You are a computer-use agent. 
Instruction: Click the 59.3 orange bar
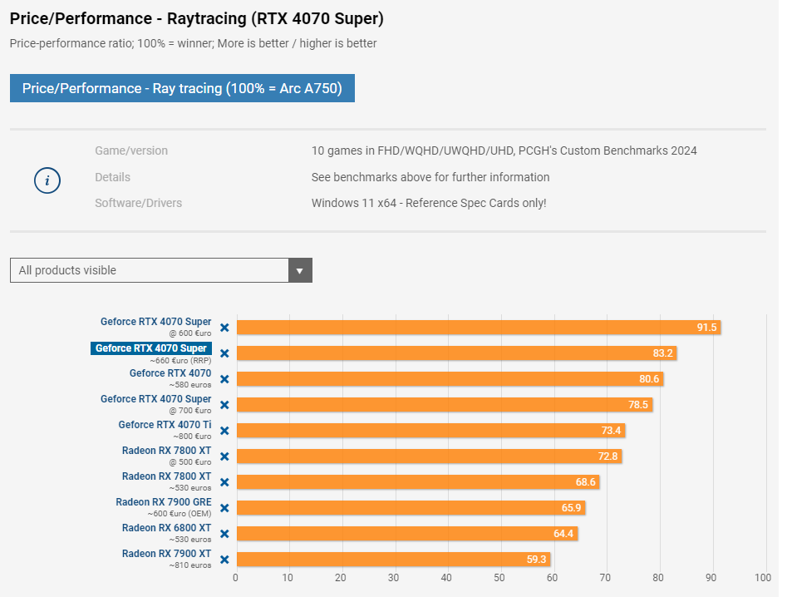[x=394, y=560]
